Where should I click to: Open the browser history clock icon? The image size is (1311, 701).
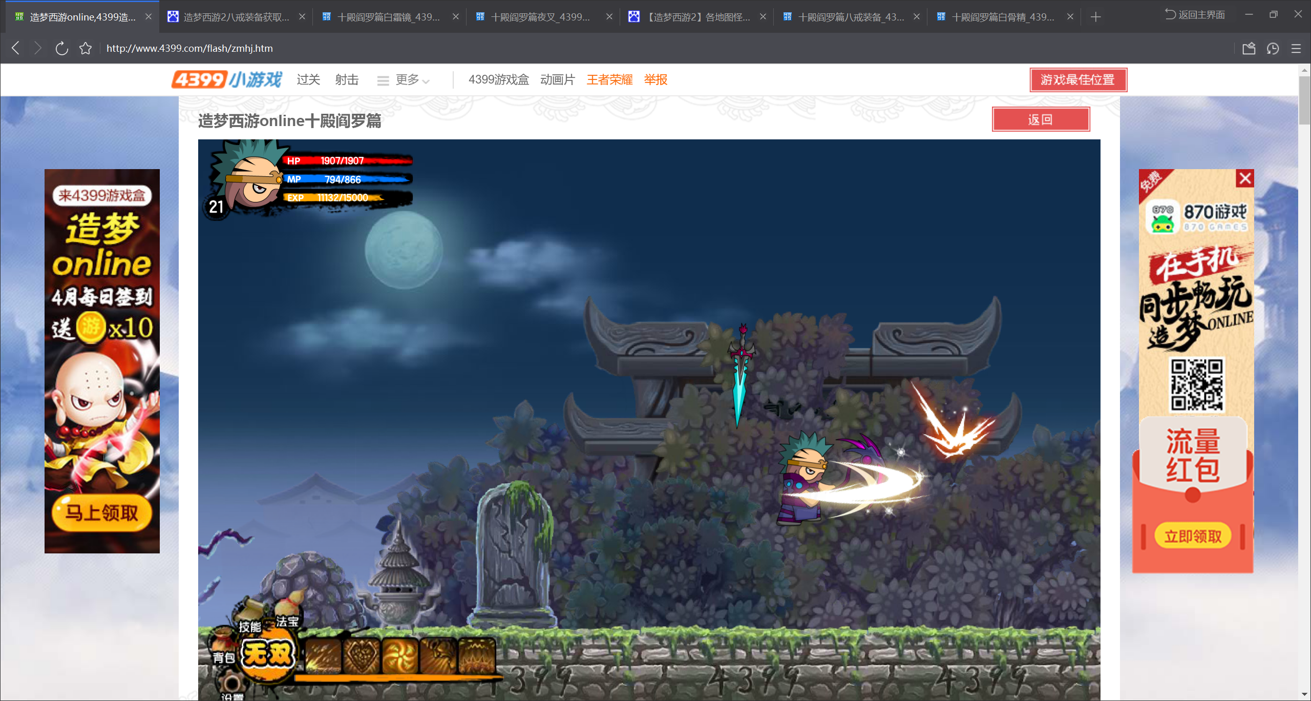[x=1273, y=48]
